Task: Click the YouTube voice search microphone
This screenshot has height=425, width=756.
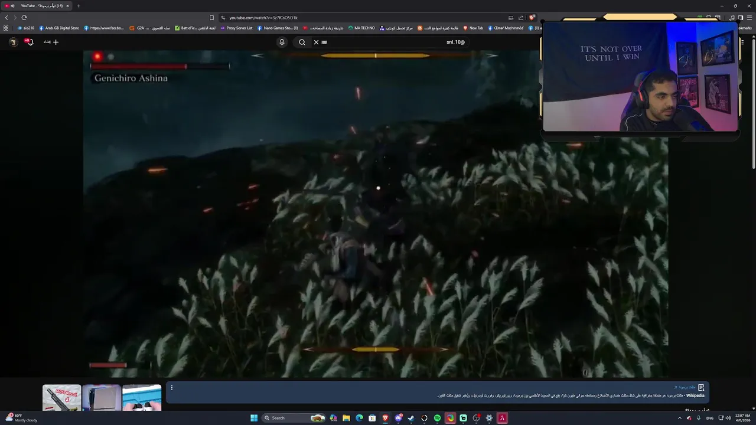Action: point(282,42)
